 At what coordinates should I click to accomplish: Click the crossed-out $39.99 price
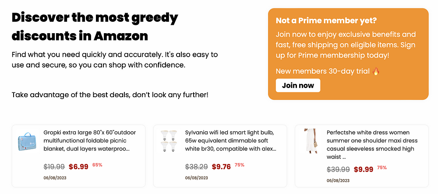click(x=338, y=169)
